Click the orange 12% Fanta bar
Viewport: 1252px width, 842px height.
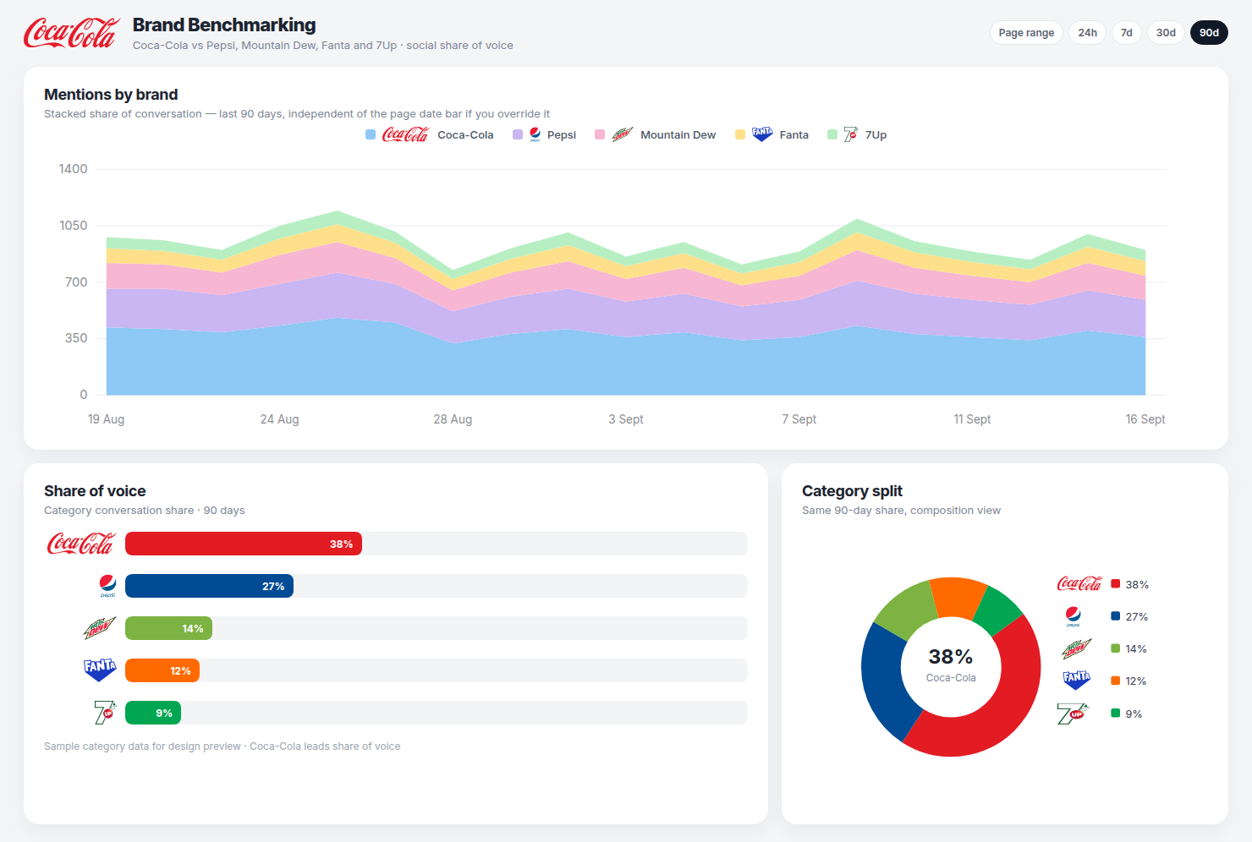(162, 670)
